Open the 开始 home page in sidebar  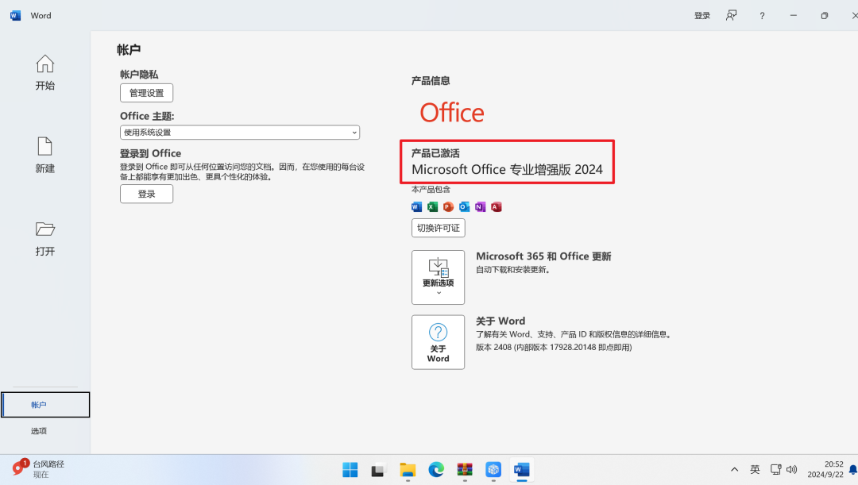coord(44,72)
